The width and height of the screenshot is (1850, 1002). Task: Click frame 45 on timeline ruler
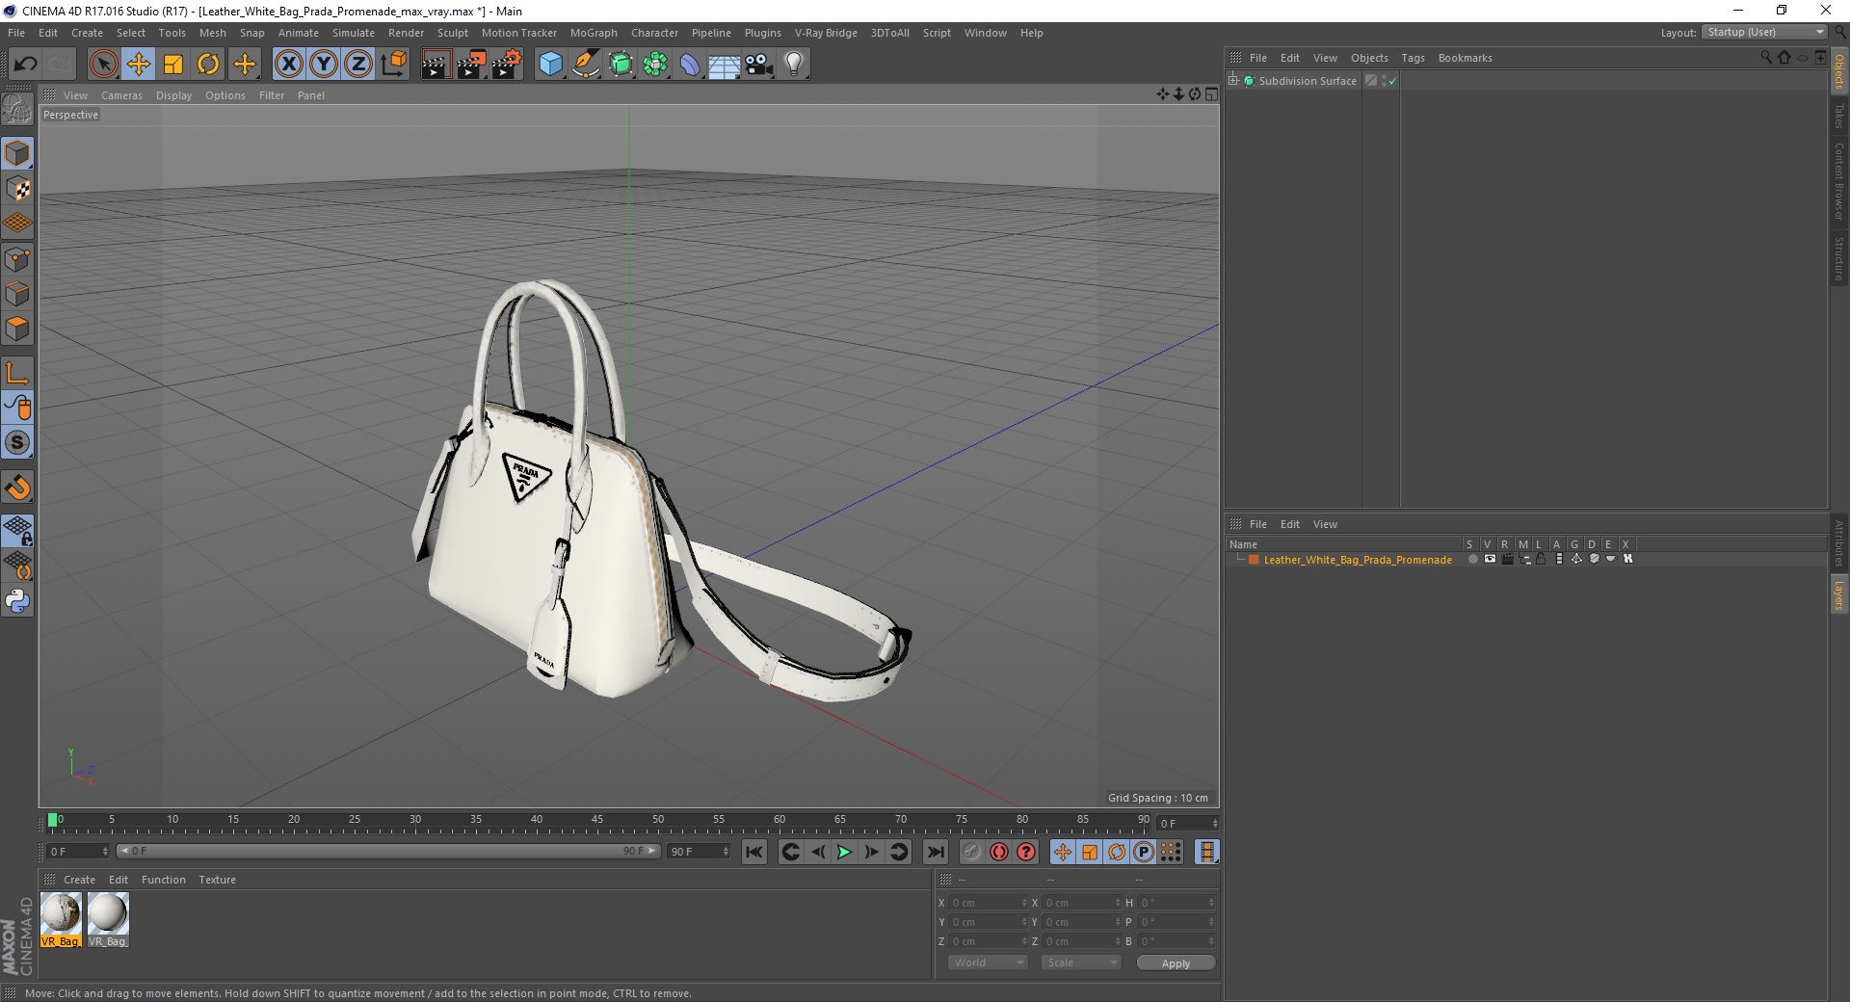click(x=597, y=820)
